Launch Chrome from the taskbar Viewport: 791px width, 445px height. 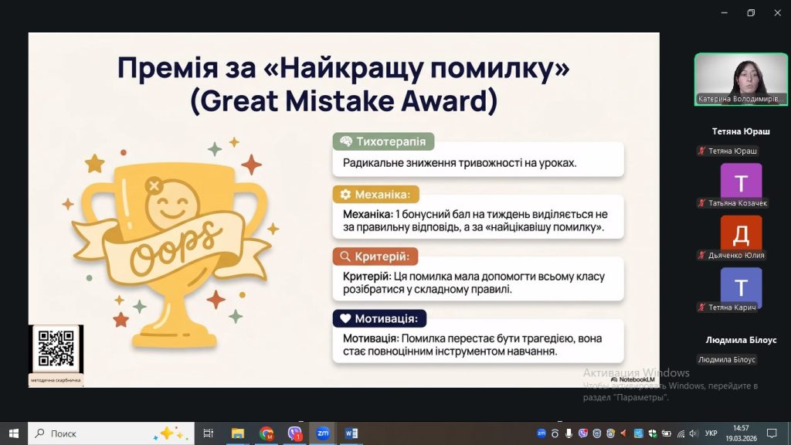point(266,433)
